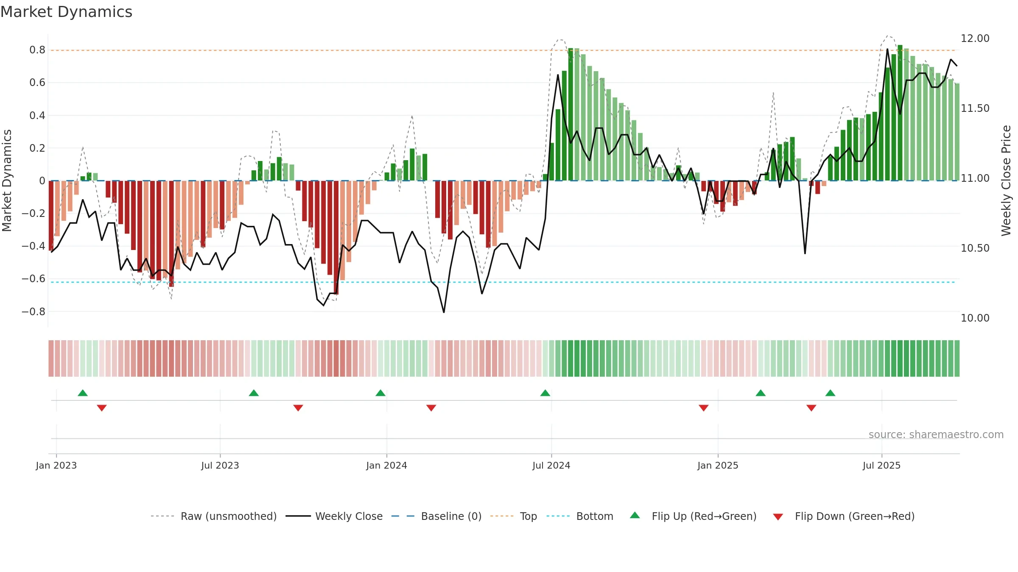Click the 0.8 left axis label
Image resolution: width=1018 pixels, height=572 pixels.
pos(37,50)
